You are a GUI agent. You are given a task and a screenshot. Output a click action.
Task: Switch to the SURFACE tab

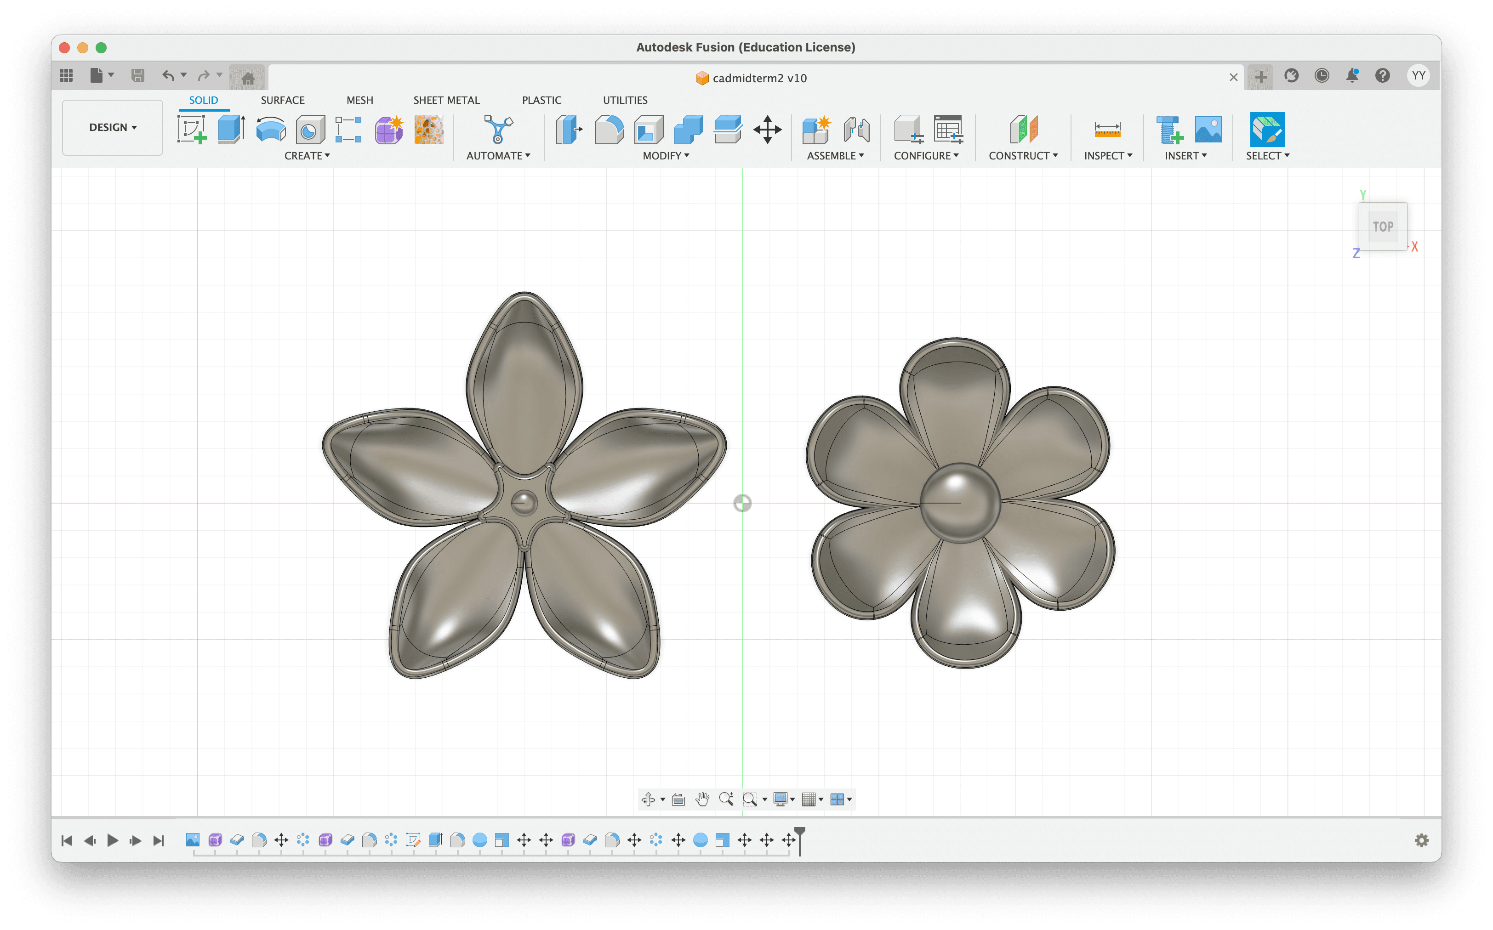pyautogui.click(x=282, y=100)
